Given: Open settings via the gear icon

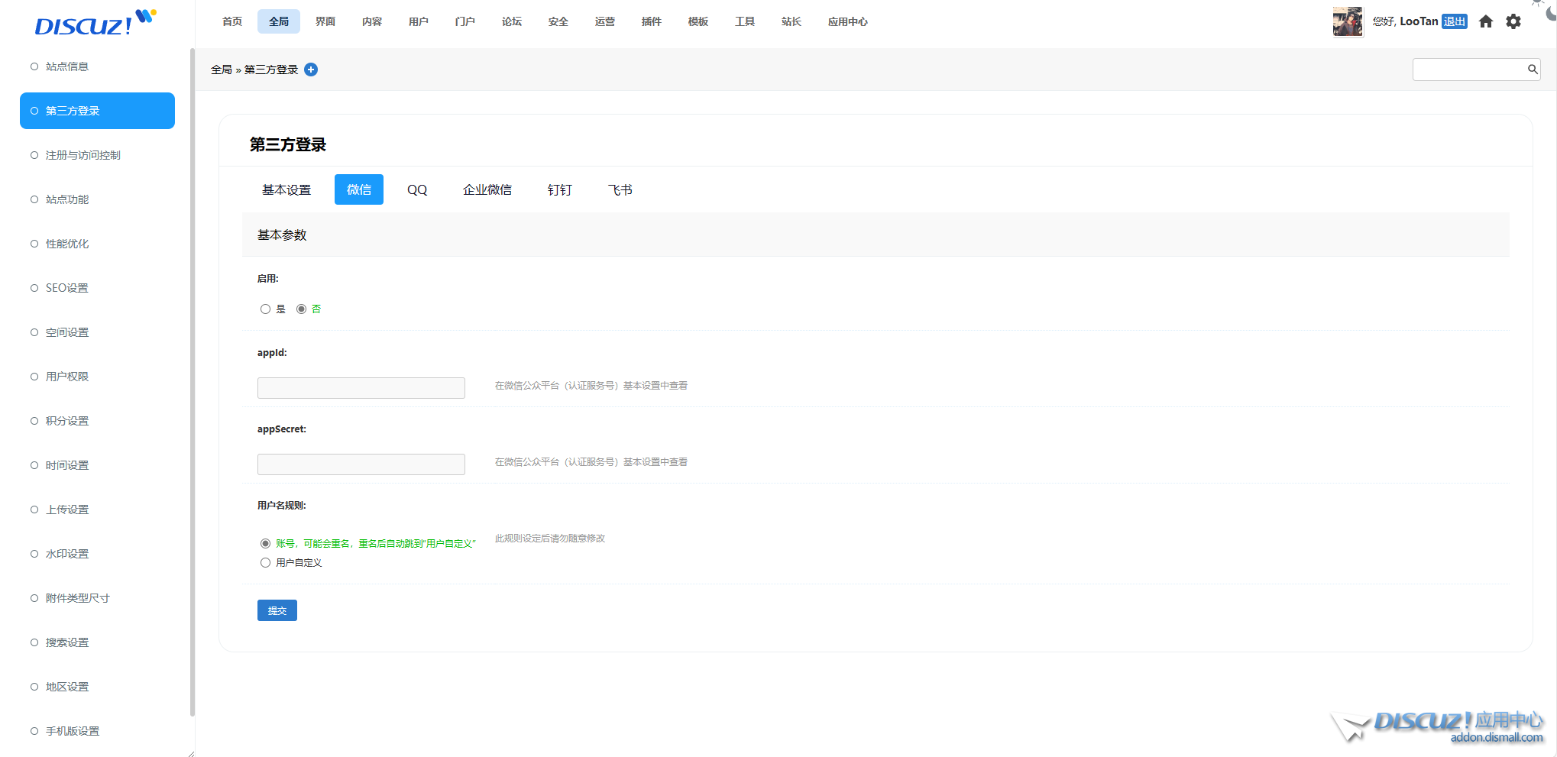Looking at the screenshot, I should tap(1513, 21).
